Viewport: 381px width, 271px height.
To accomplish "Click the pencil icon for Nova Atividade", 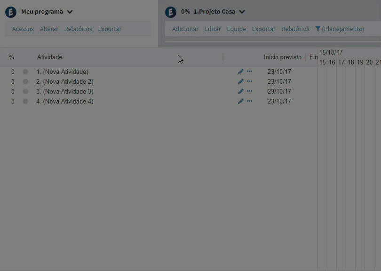I will [240, 72].
